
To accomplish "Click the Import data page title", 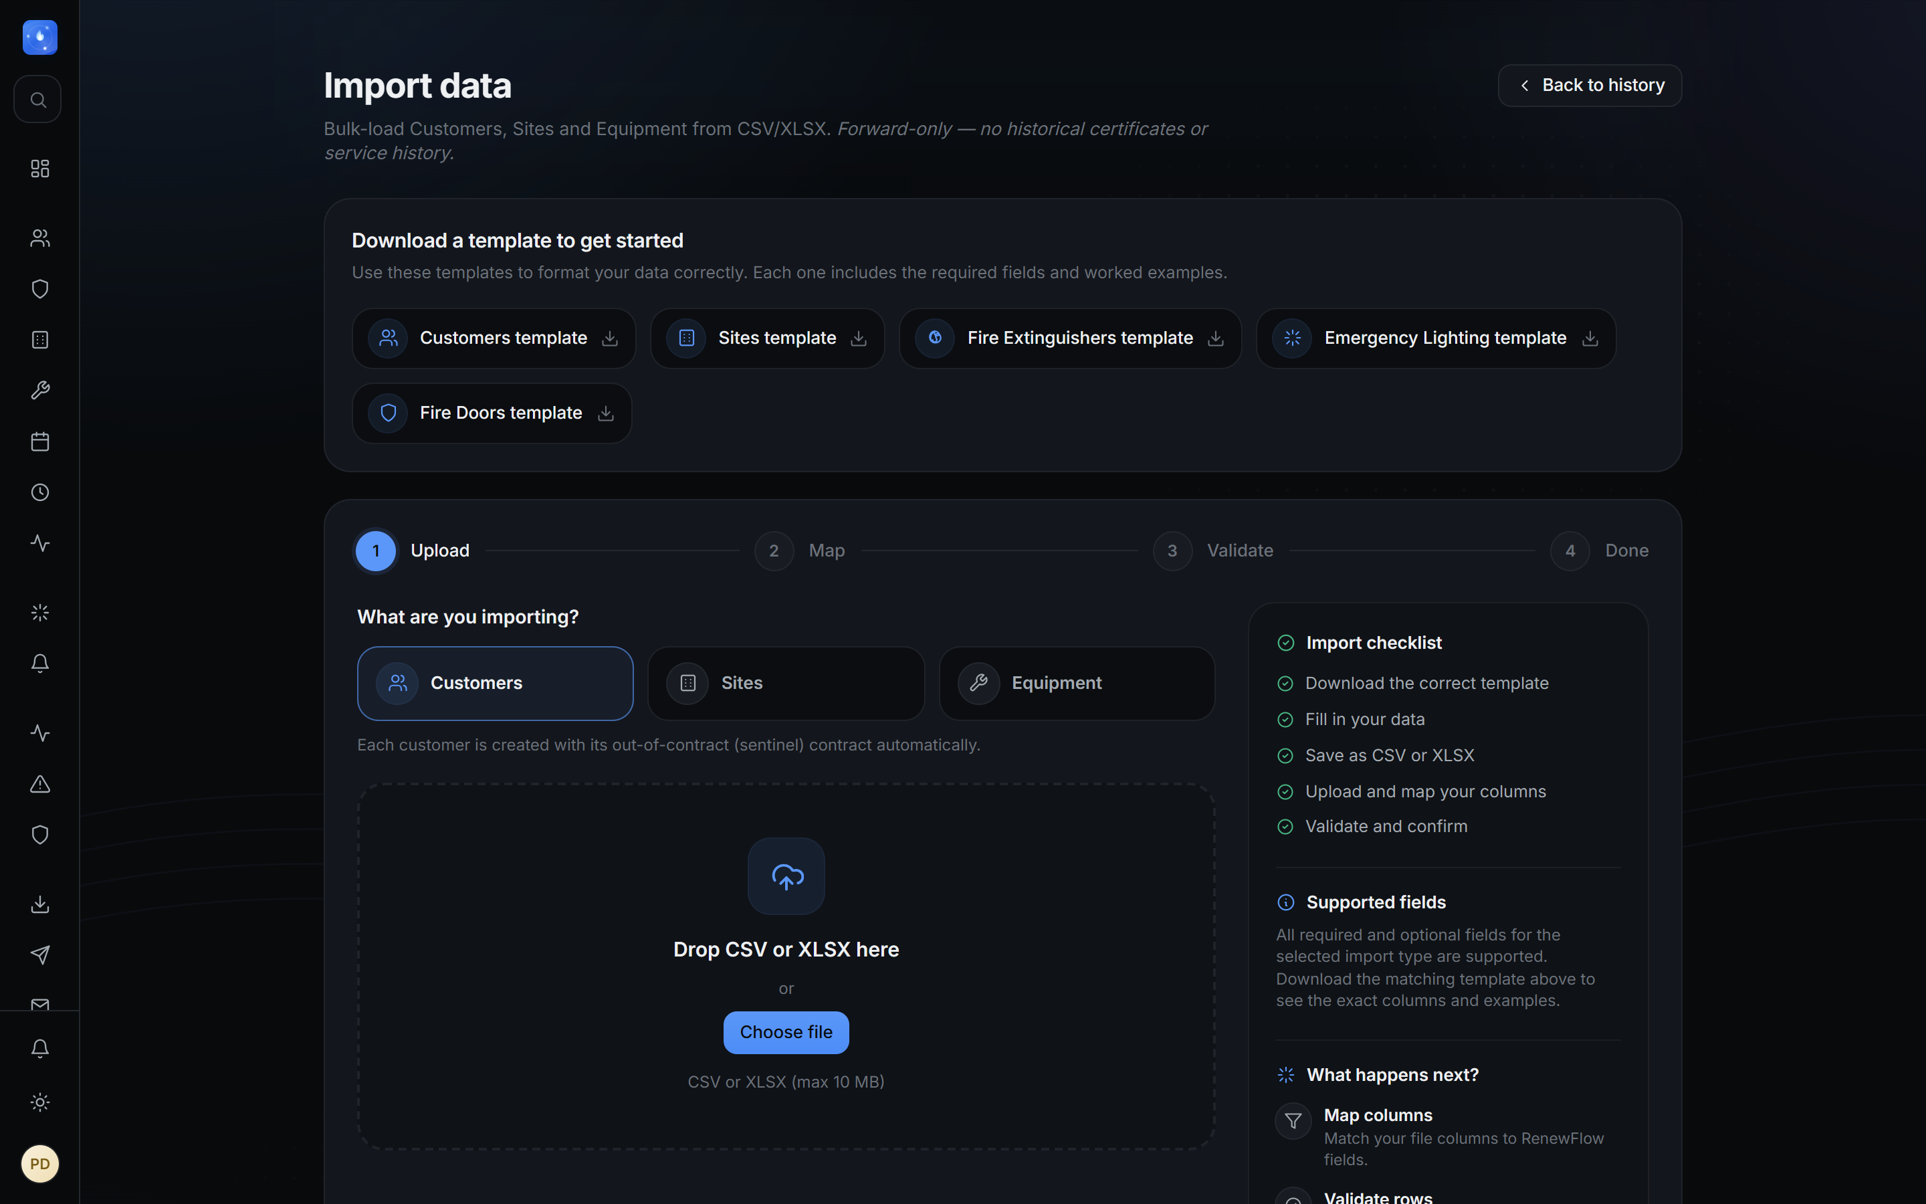I will point(418,85).
